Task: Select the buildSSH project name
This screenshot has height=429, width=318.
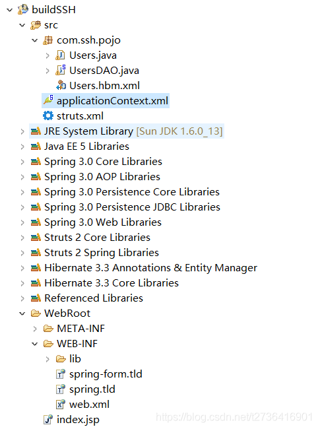Action: [53, 10]
